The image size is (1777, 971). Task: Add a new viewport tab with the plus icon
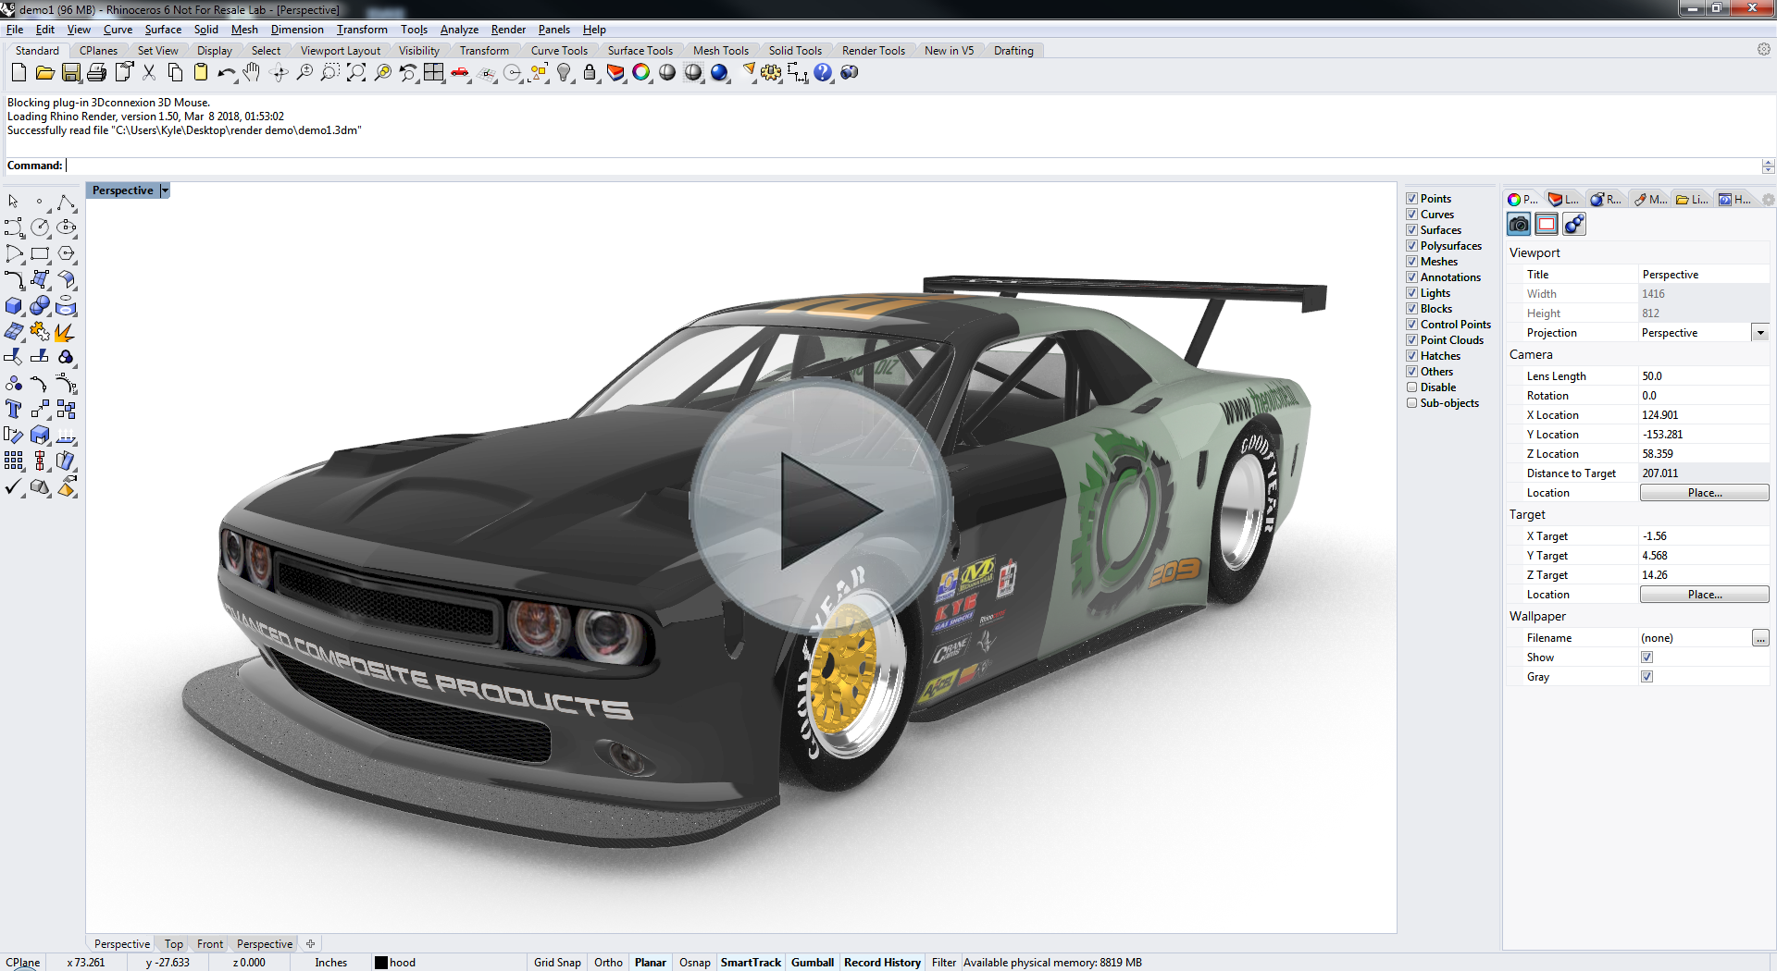pyautogui.click(x=310, y=944)
